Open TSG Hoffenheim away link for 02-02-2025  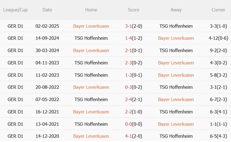click(176, 26)
